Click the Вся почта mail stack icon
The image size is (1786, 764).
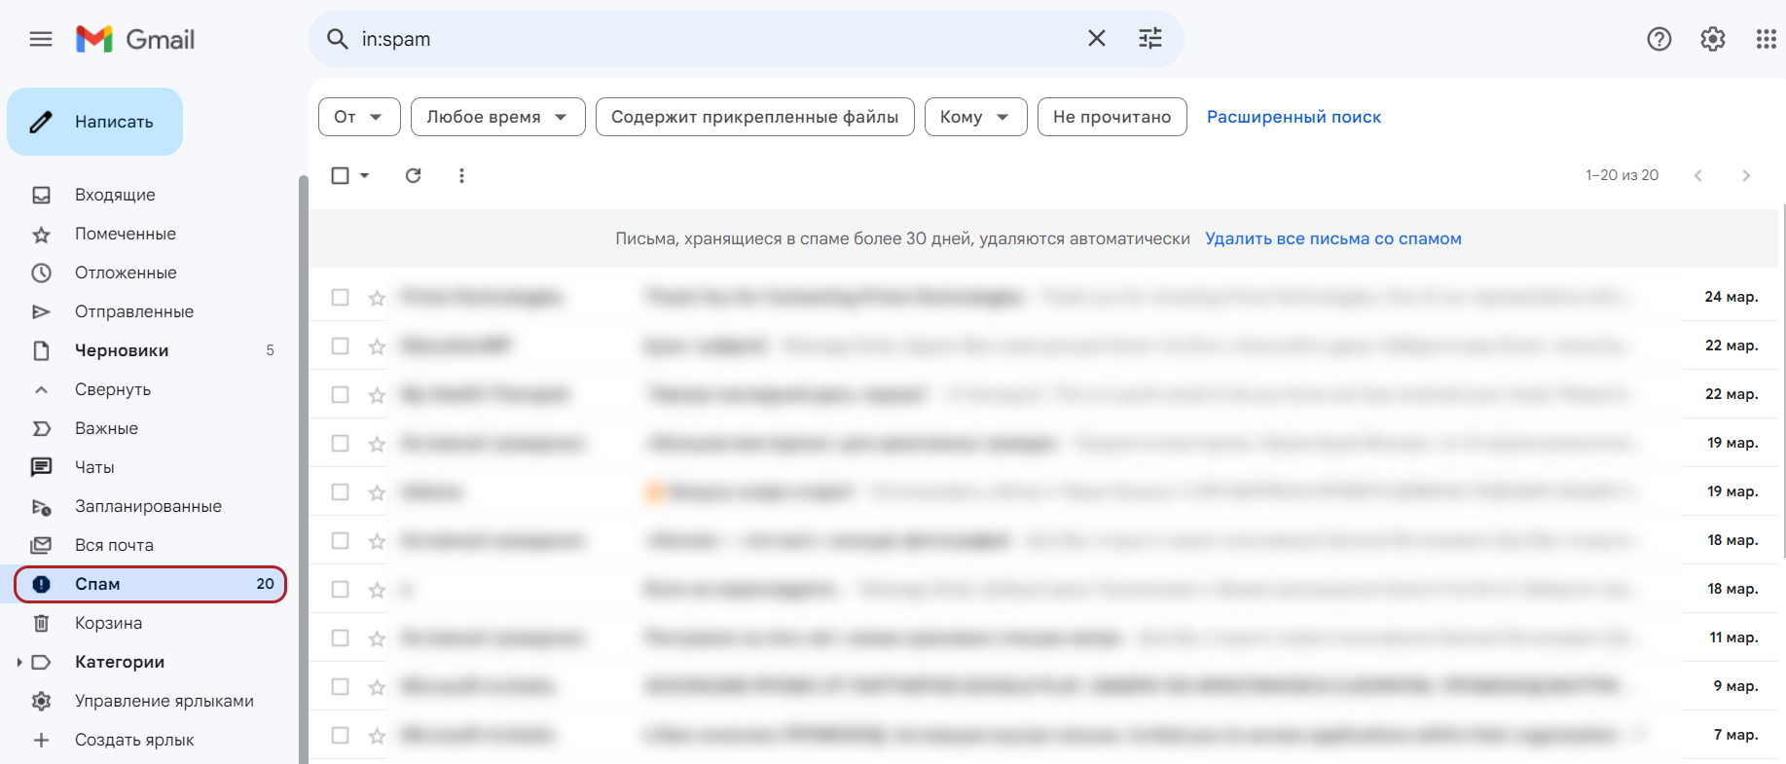[41, 545]
